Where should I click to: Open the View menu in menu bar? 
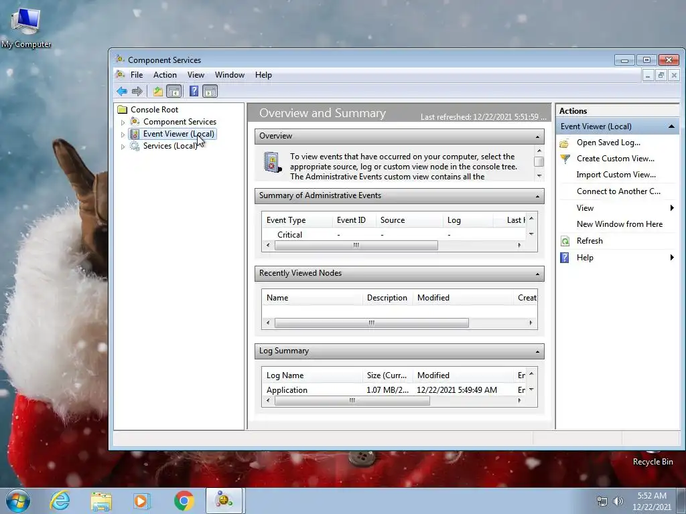click(x=196, y=75)
